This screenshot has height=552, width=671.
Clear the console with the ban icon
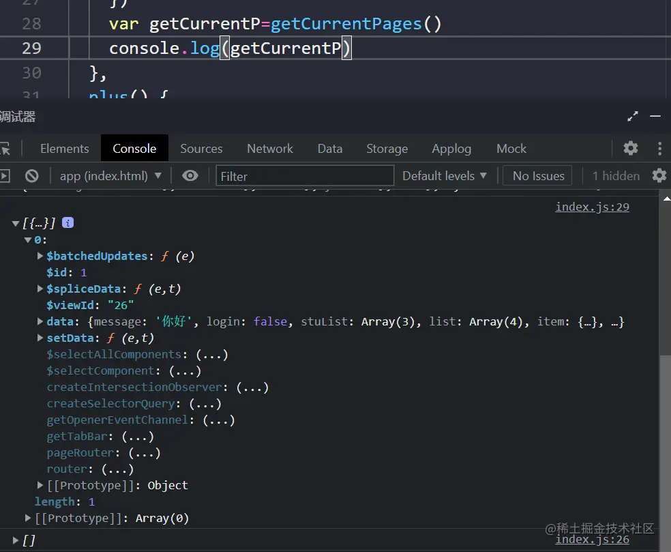pos(31,176)
